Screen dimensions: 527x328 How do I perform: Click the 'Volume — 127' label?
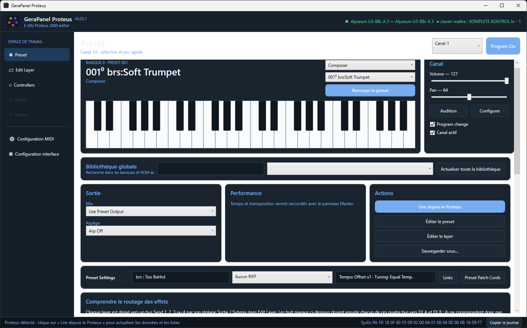(x=444, y=74)
